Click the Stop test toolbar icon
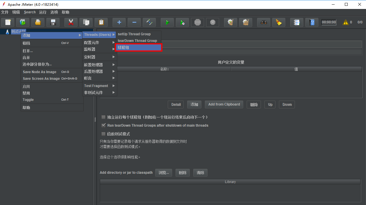Screen dimensions: 366x205 click(198, 22)
